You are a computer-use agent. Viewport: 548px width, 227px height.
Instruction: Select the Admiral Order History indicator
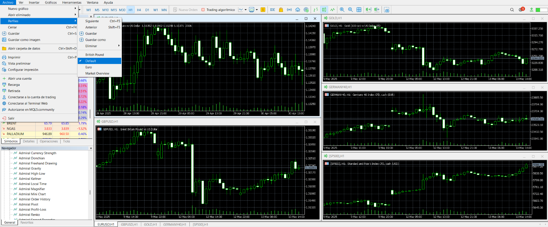34,199
